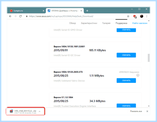This screenshot has height=122, width=157.
Task: Open a new tab with plus button
Action: [x=87, y=11]
